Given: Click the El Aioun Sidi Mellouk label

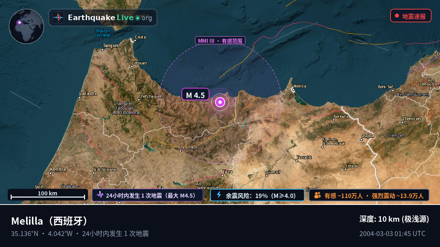Looking at the screenshot, I should (334, 141).
